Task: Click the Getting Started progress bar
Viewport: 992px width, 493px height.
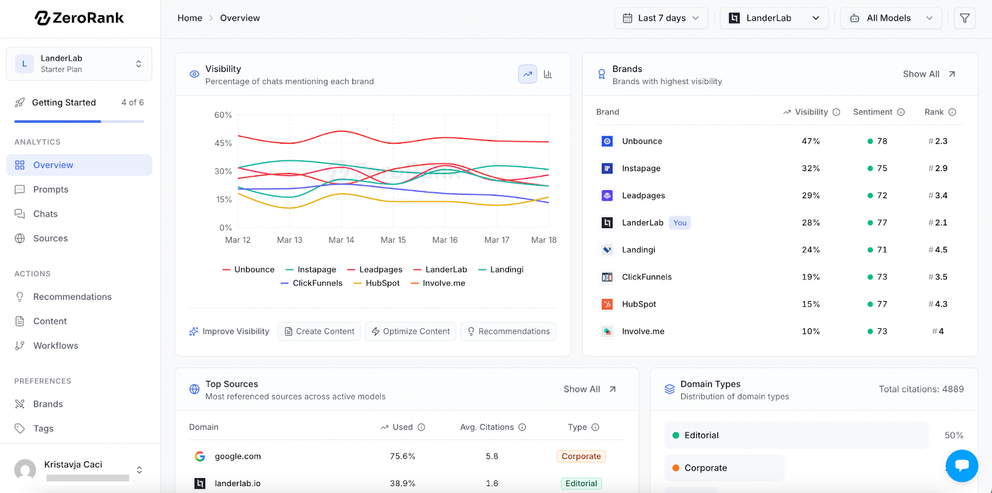Action: tap(79, 121)
